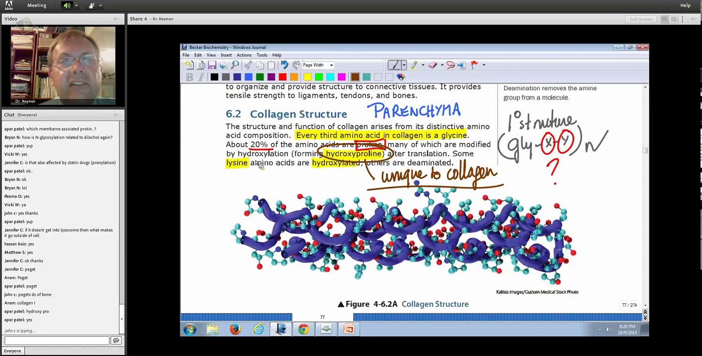Pick the red ink color swatch
Image resolution: width=702 pixels, height=356 pixels.
coord(282,77)
